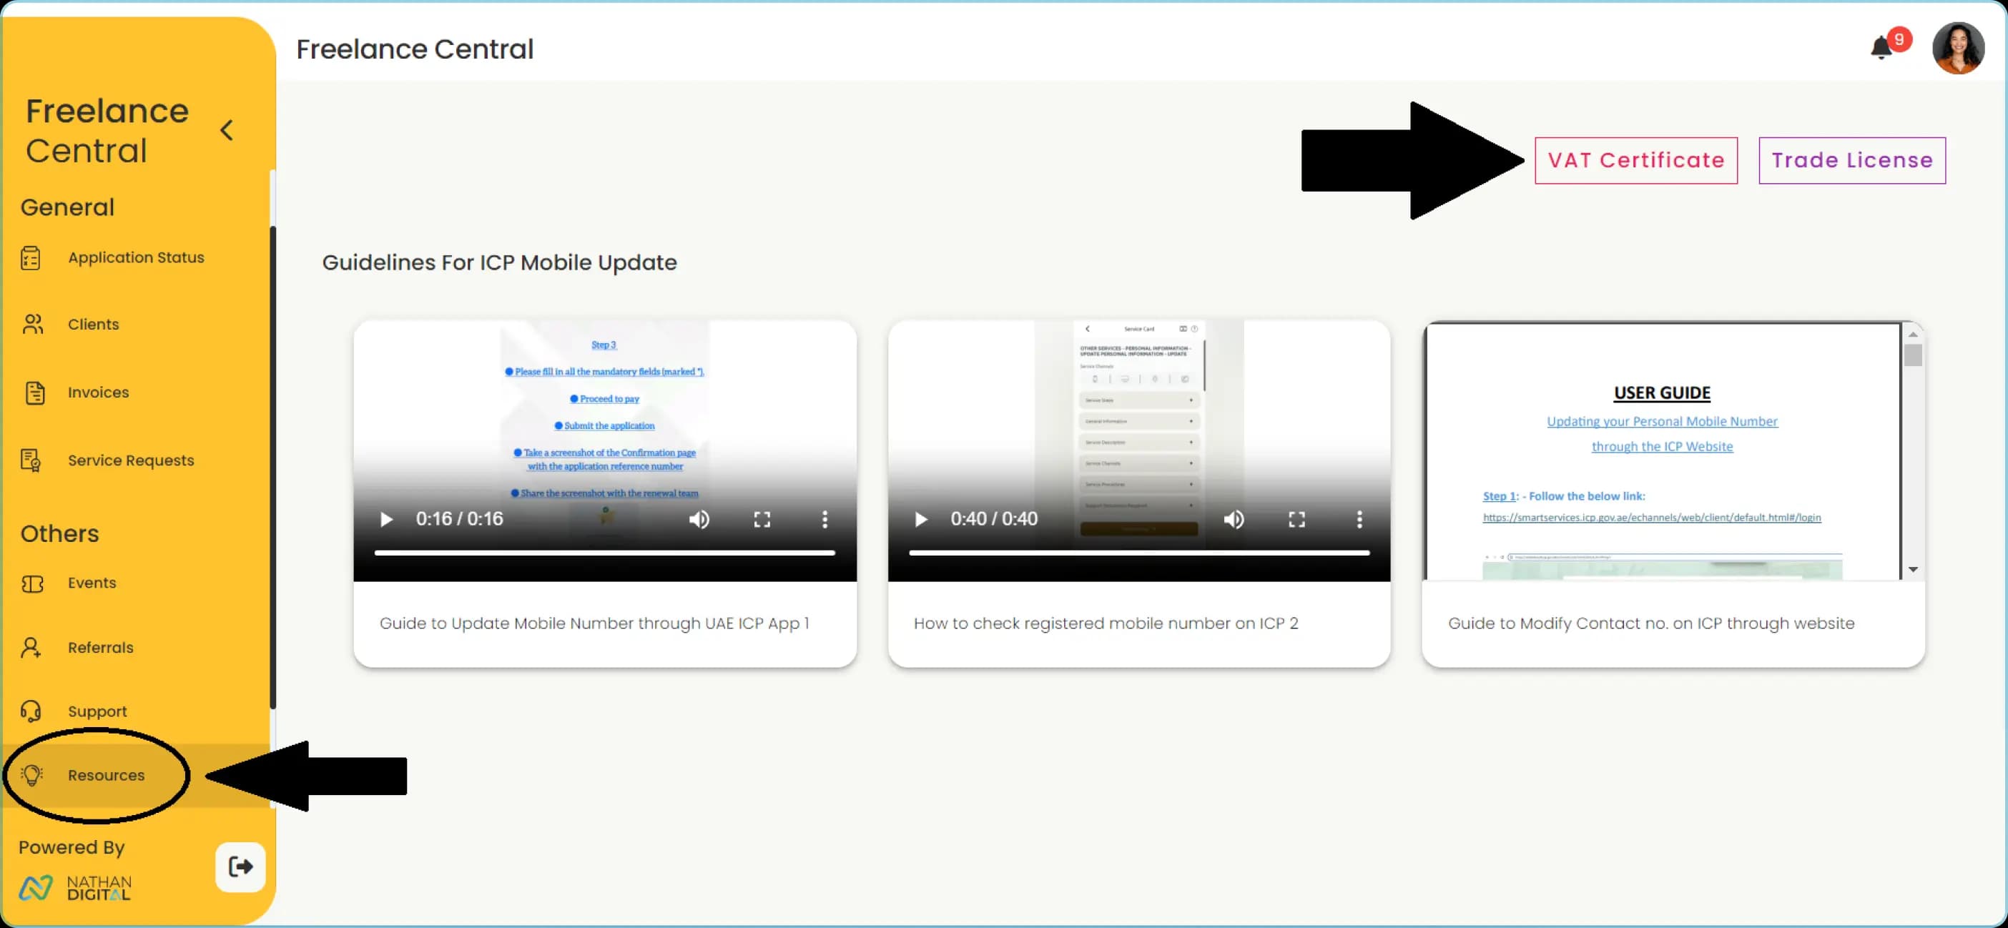Mute the 0:16 video volume

click(x=699, y=520)
